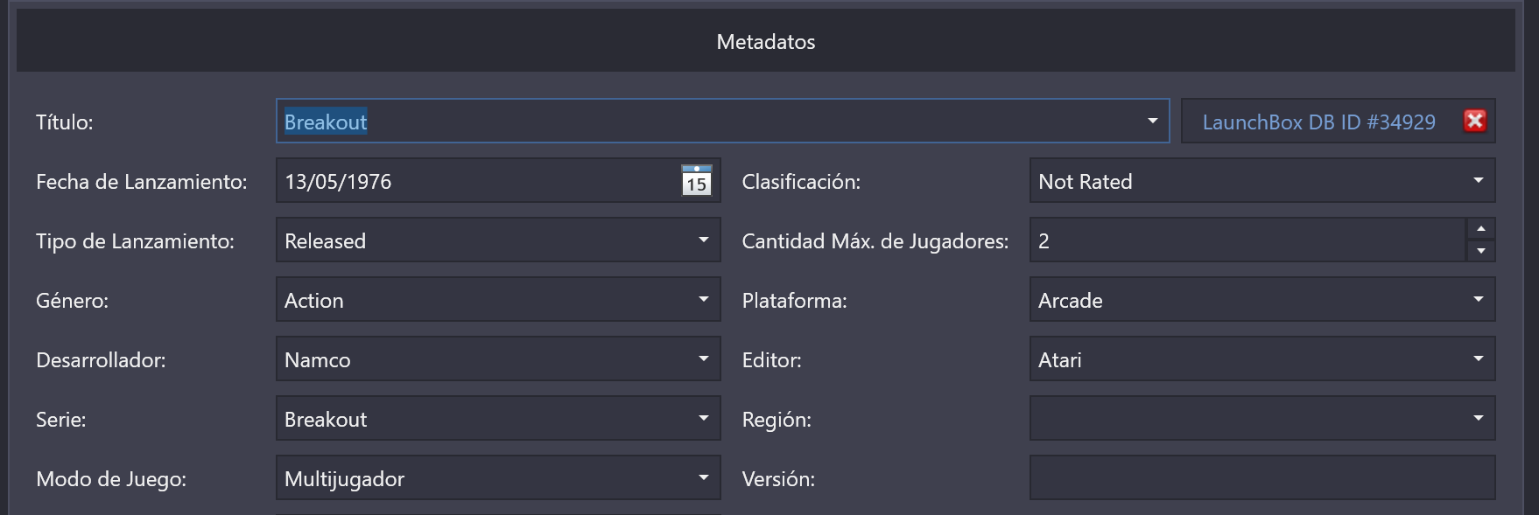Click the LaunchBox DB ID #34929 link

tap(1318, 122)
